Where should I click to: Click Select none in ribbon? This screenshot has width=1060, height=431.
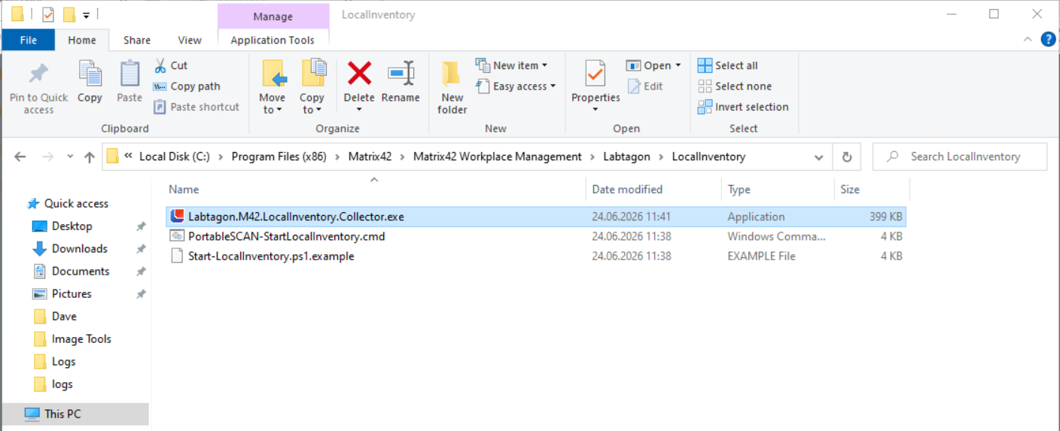(735, 87)
